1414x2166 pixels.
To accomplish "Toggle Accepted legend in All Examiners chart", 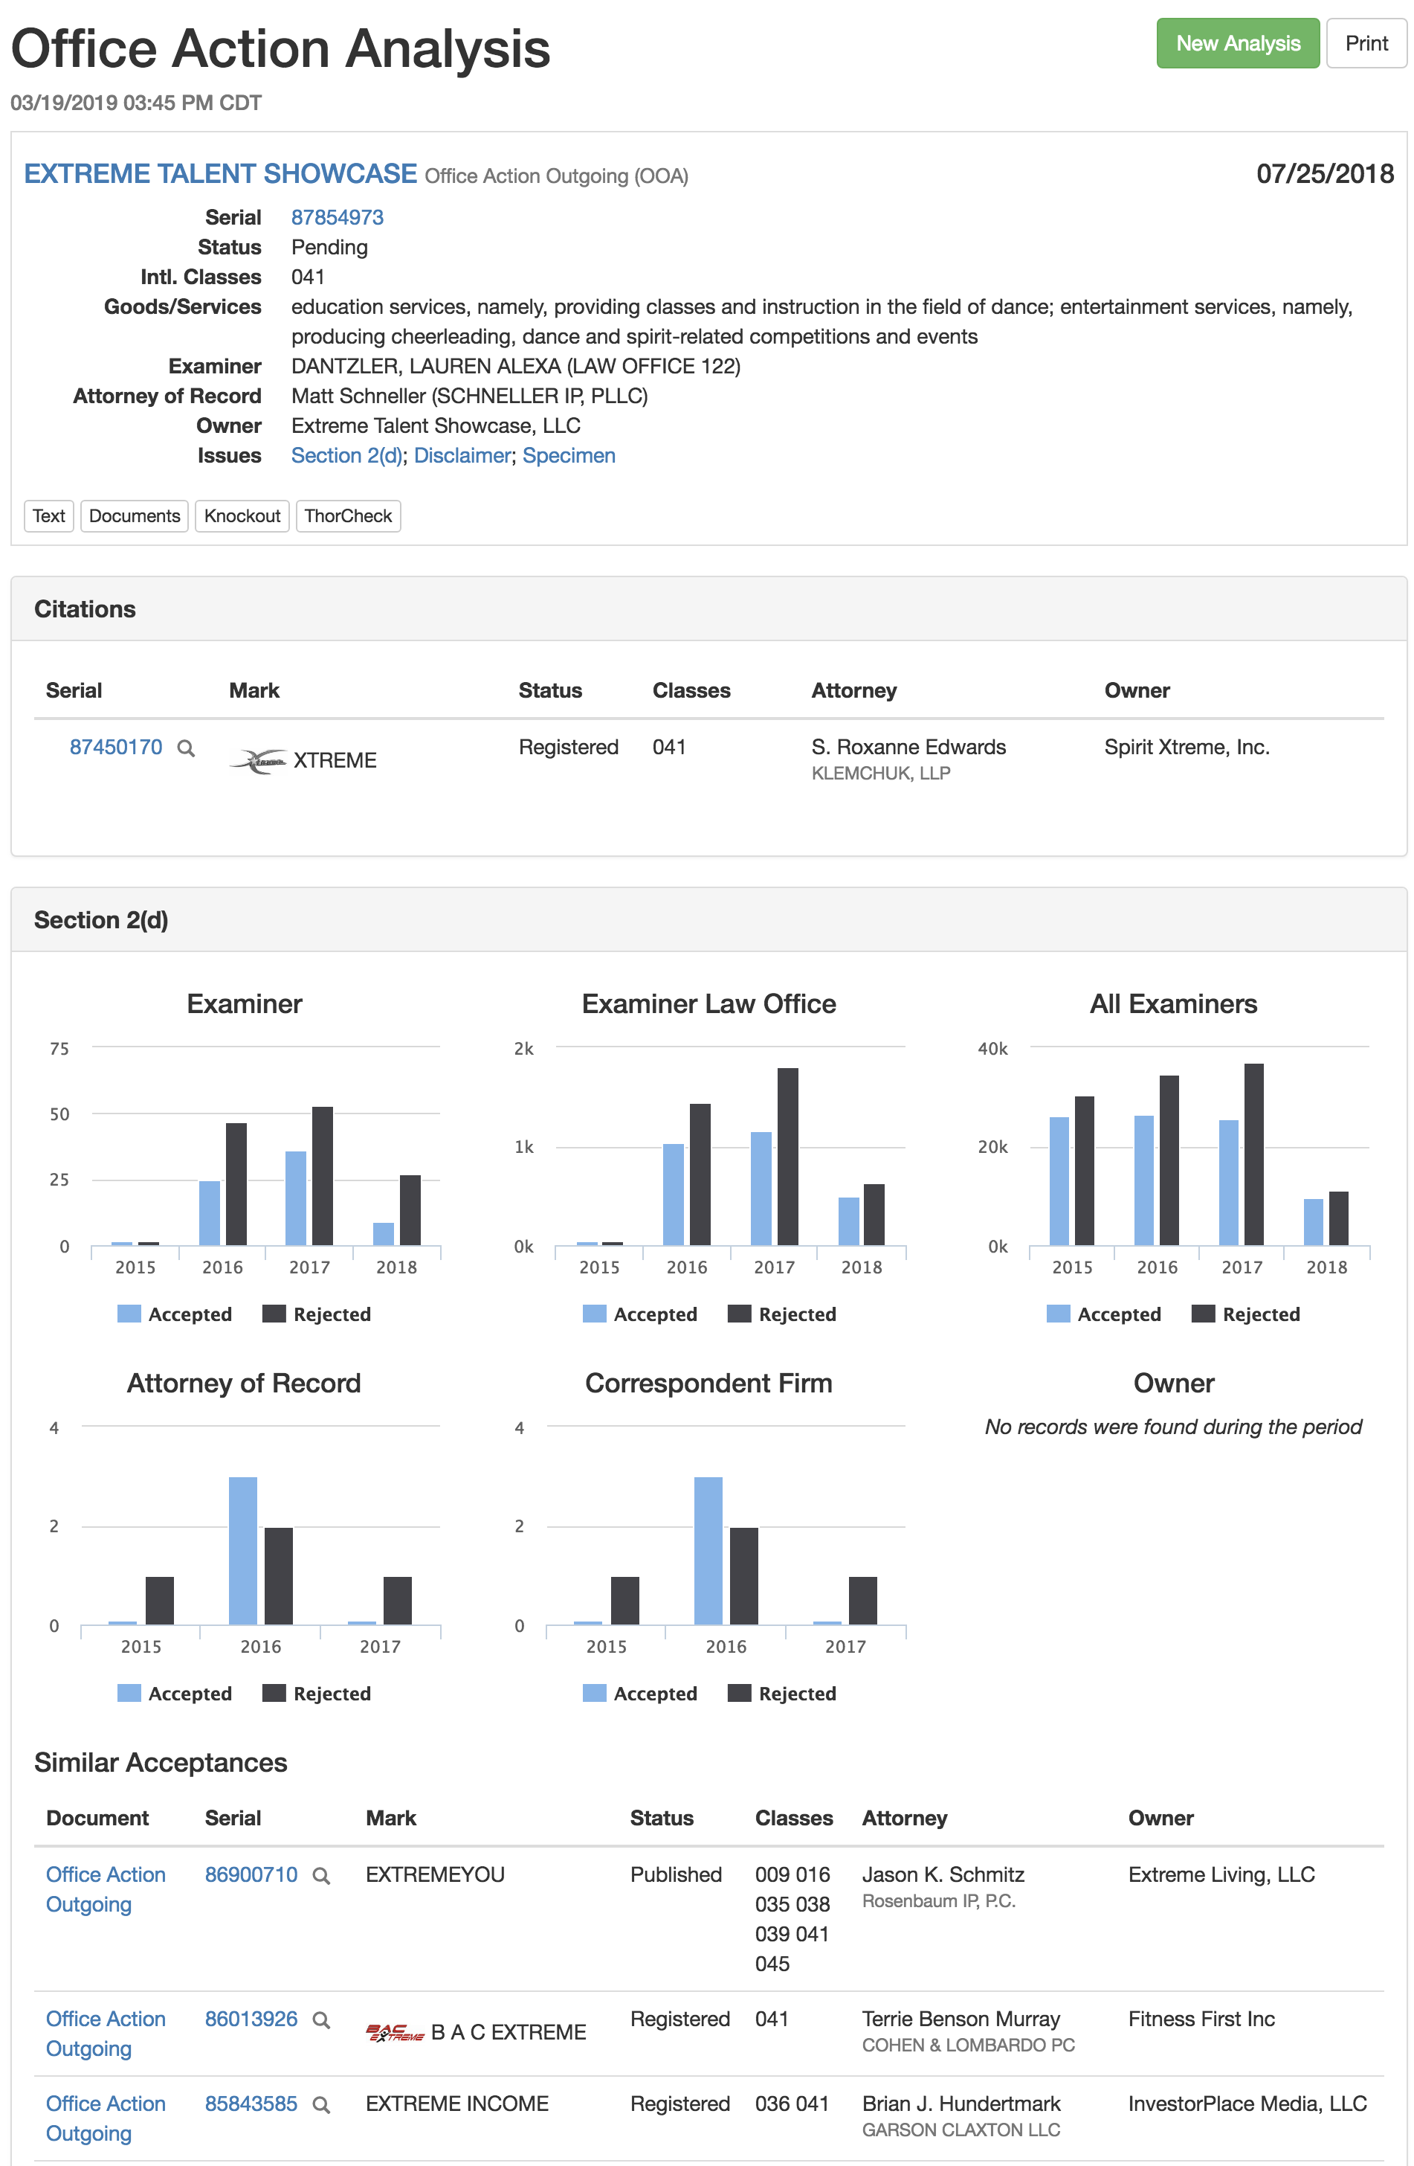I will 1104,1314.
